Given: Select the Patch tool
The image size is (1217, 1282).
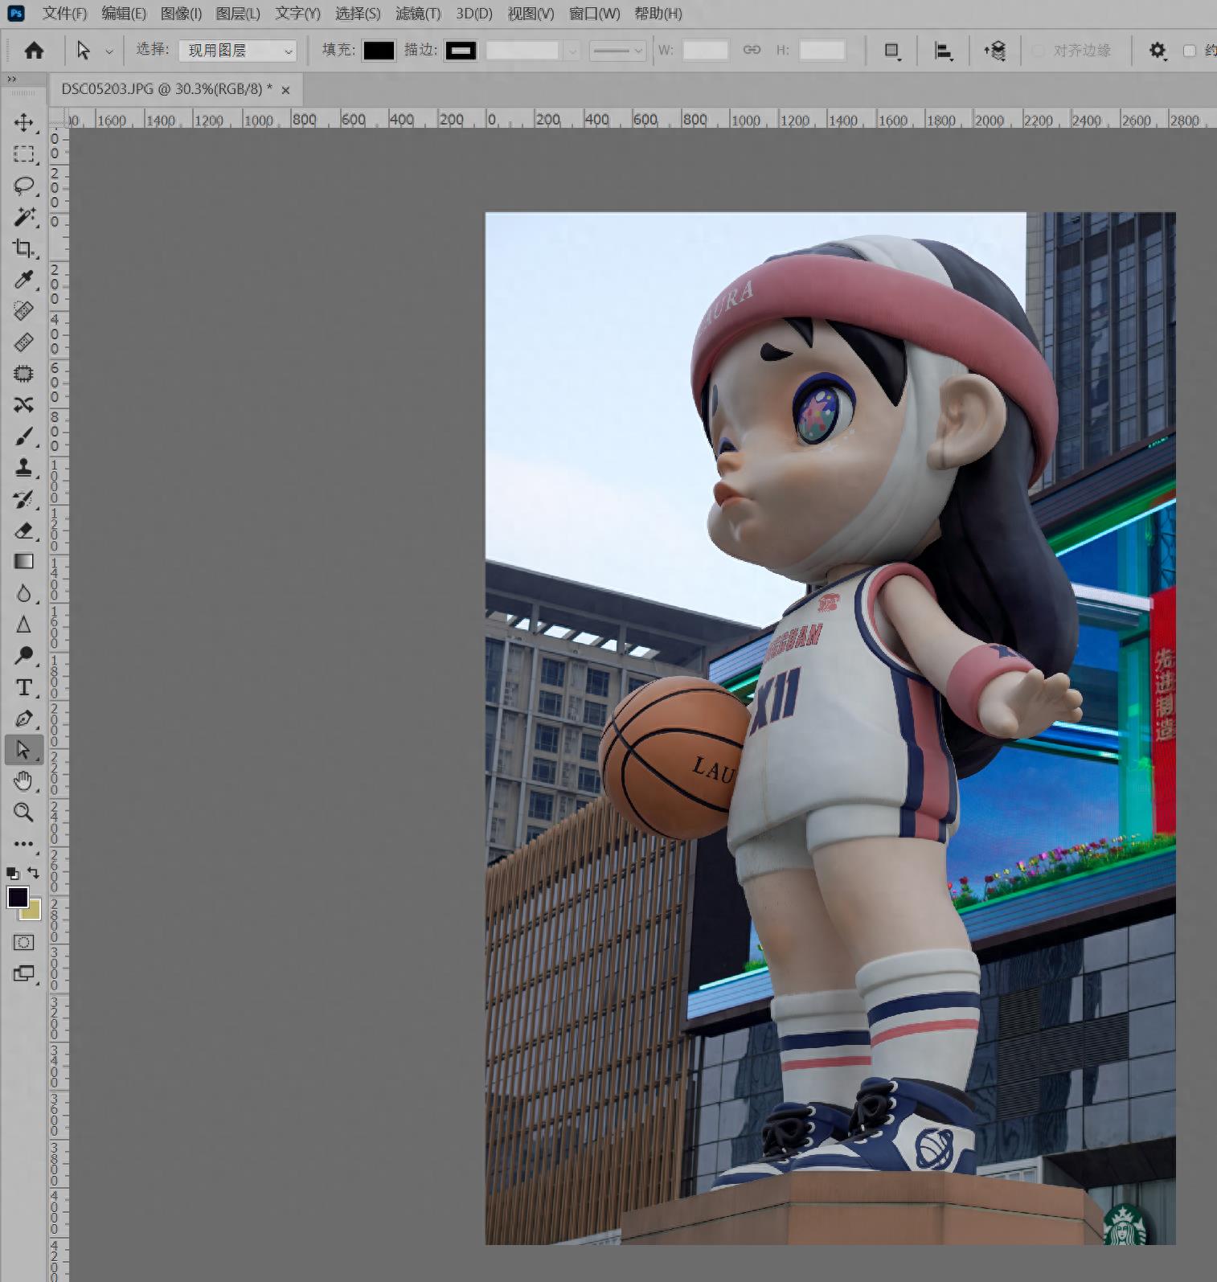Looking at the screenshot, I should click(23, 373).
